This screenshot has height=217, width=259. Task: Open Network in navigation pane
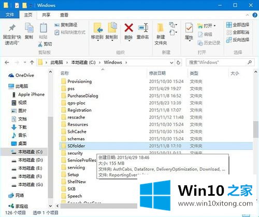tap(16, 196)
